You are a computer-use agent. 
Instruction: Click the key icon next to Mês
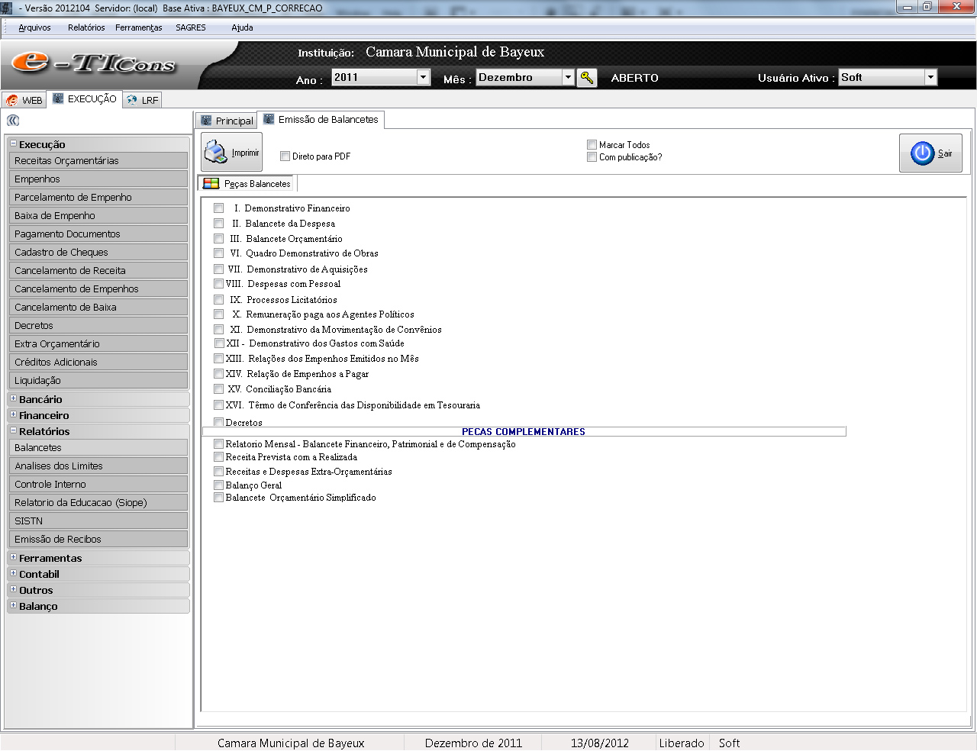[x=586, y=78]
